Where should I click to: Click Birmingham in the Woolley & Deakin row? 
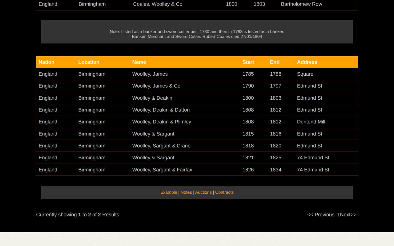92,98
